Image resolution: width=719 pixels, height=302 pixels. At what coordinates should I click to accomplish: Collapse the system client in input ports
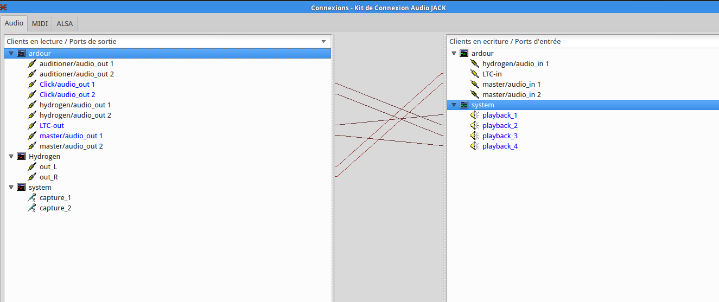[454, 105]
